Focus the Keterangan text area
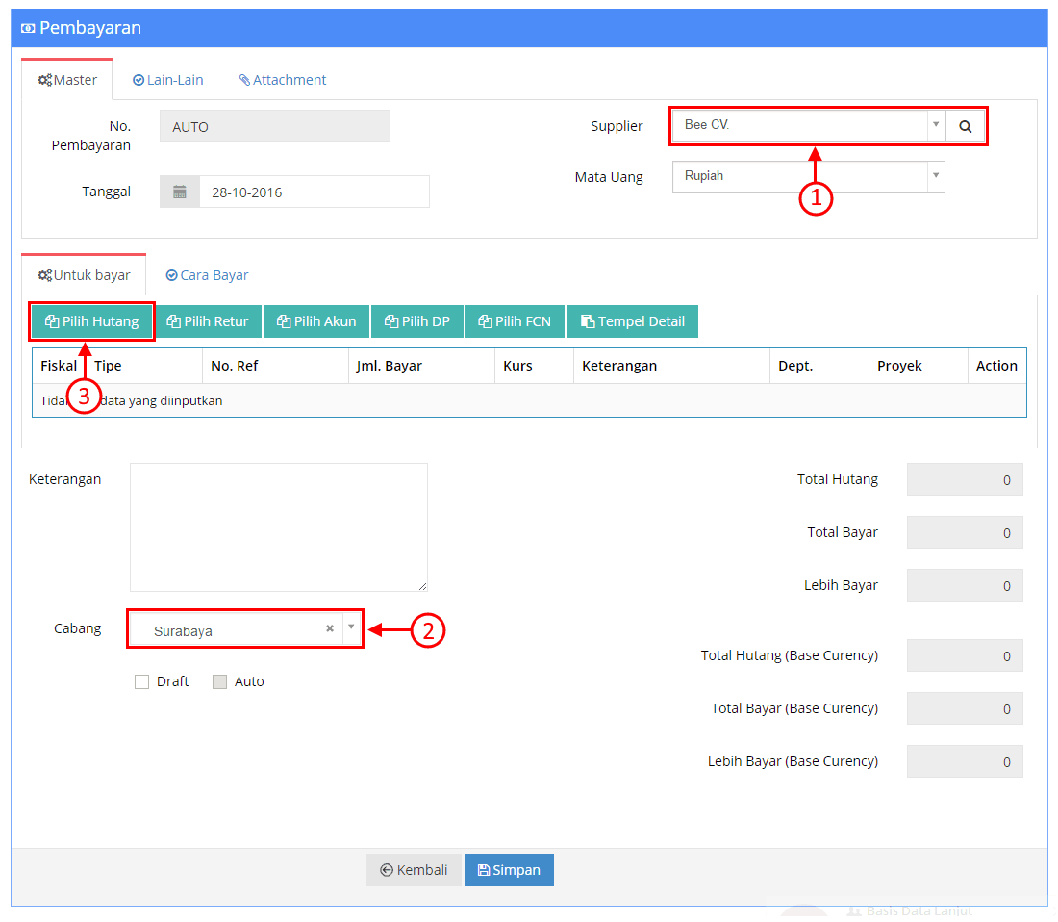This screenshot has width=1058, height=922. click(x=279, y=527)
